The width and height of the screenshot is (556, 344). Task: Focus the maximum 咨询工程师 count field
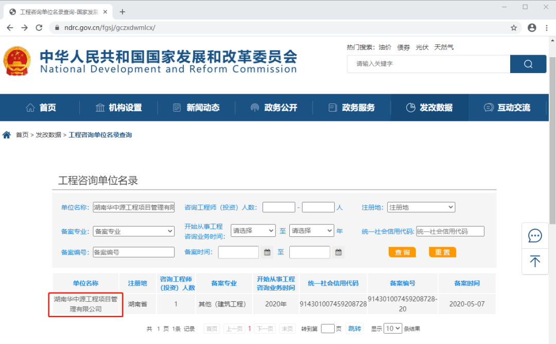318,207
